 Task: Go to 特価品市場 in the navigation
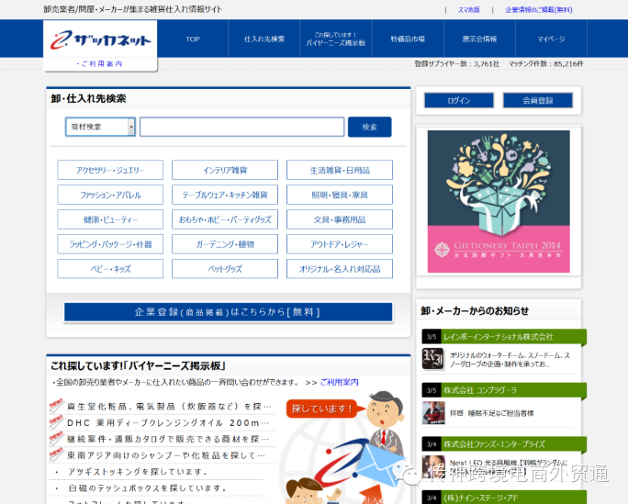point(408,39)
